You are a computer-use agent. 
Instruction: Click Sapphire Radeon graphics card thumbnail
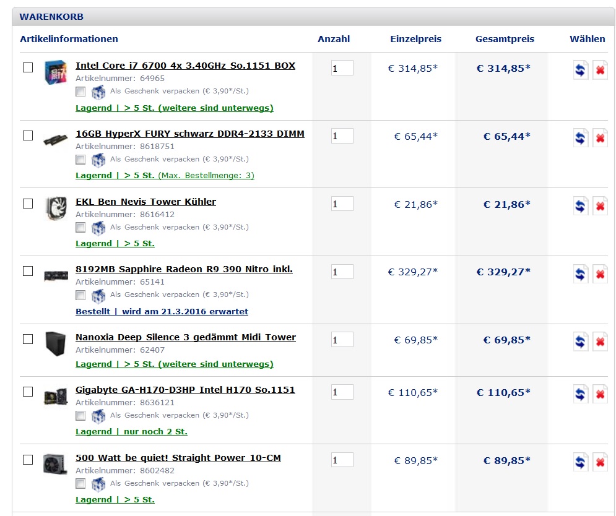[56, 276]
